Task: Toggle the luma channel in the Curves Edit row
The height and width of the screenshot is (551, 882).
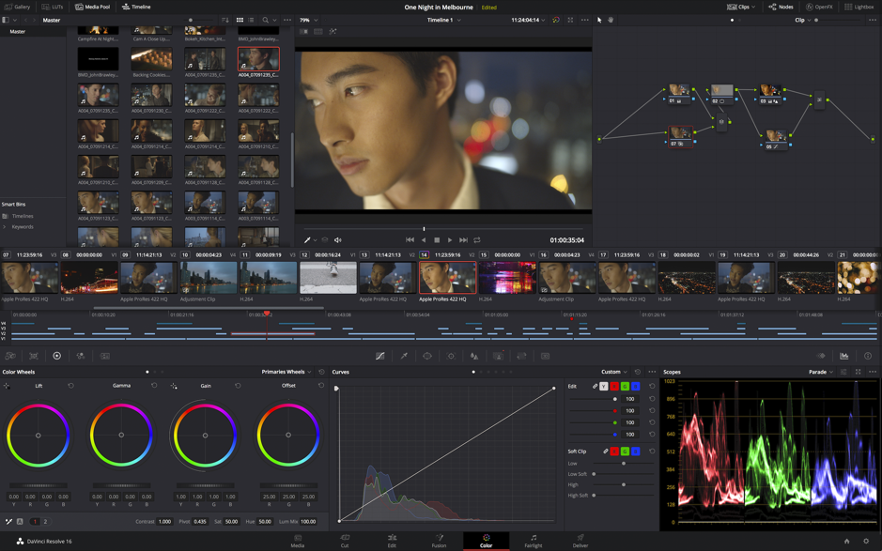Action: (x=604, y=385)
